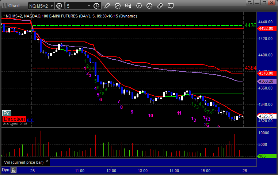Expand the NQ M5=2 symbol dropdown
Viewport: 278px width, 175px height.
(x=41, y=6)
